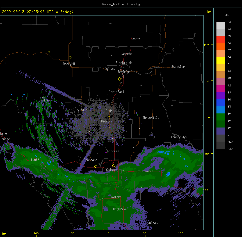Click the Didsbury town label
Image resolution: width=242 pixels, height=237 pixels.
(x=108, y=121)
